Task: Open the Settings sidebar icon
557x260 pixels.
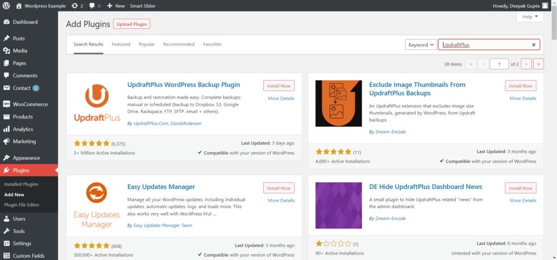Action: [7, 244]
